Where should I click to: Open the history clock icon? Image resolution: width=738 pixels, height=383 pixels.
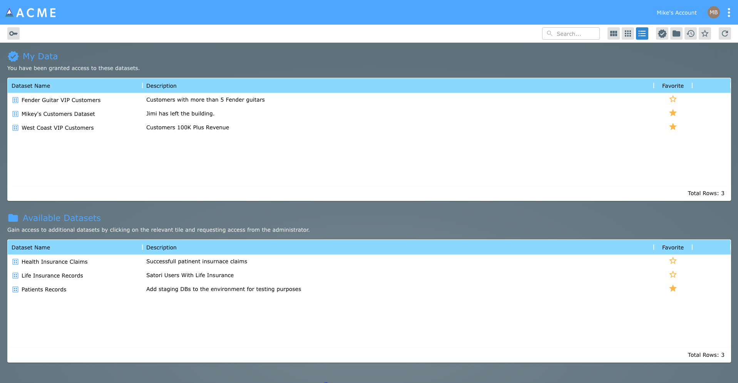(691, 33)
